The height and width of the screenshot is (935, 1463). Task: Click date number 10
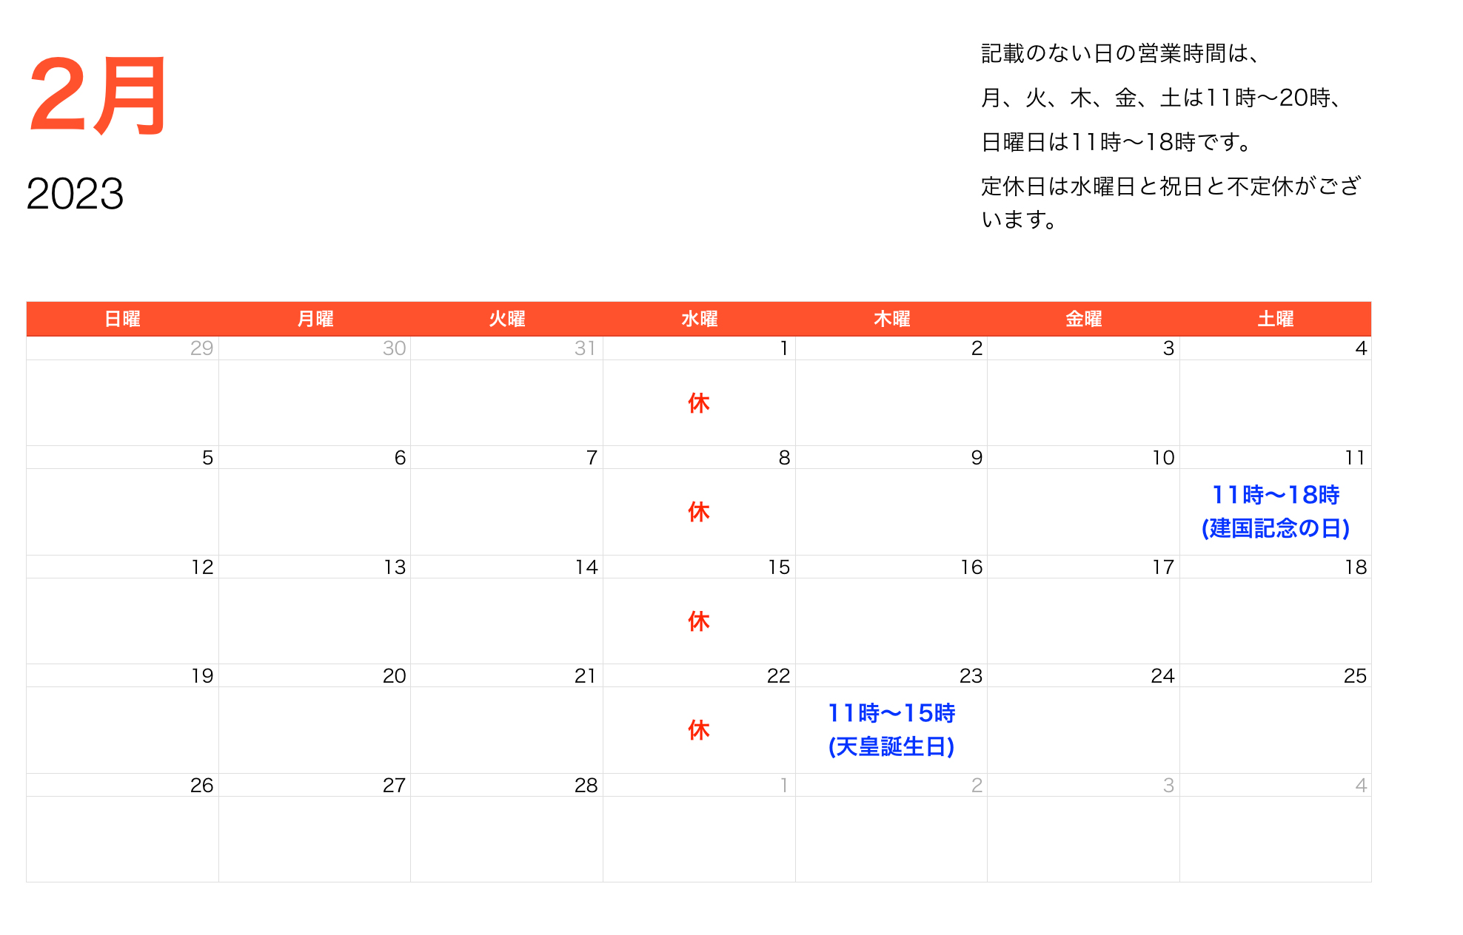[1163, 458]
